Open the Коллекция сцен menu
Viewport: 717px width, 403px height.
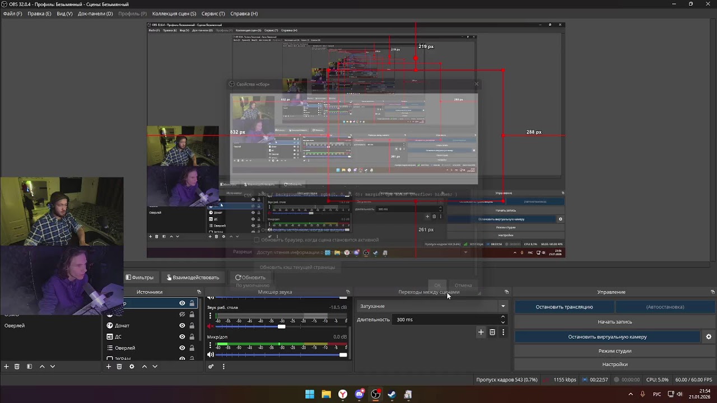pos(174,13)
